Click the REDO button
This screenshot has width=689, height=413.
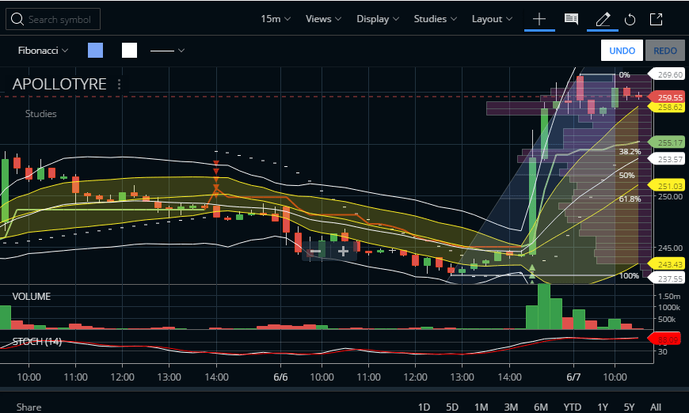coord(664,51)
